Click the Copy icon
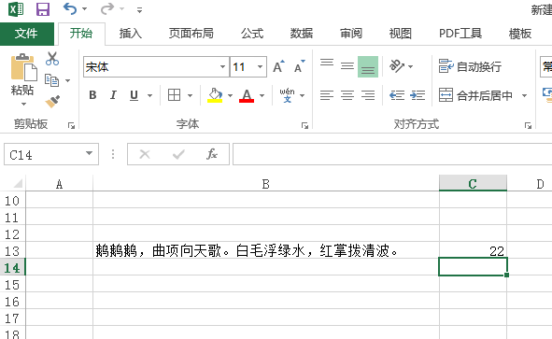The width and height of the screenshot is (552, 339). [51, 80]
